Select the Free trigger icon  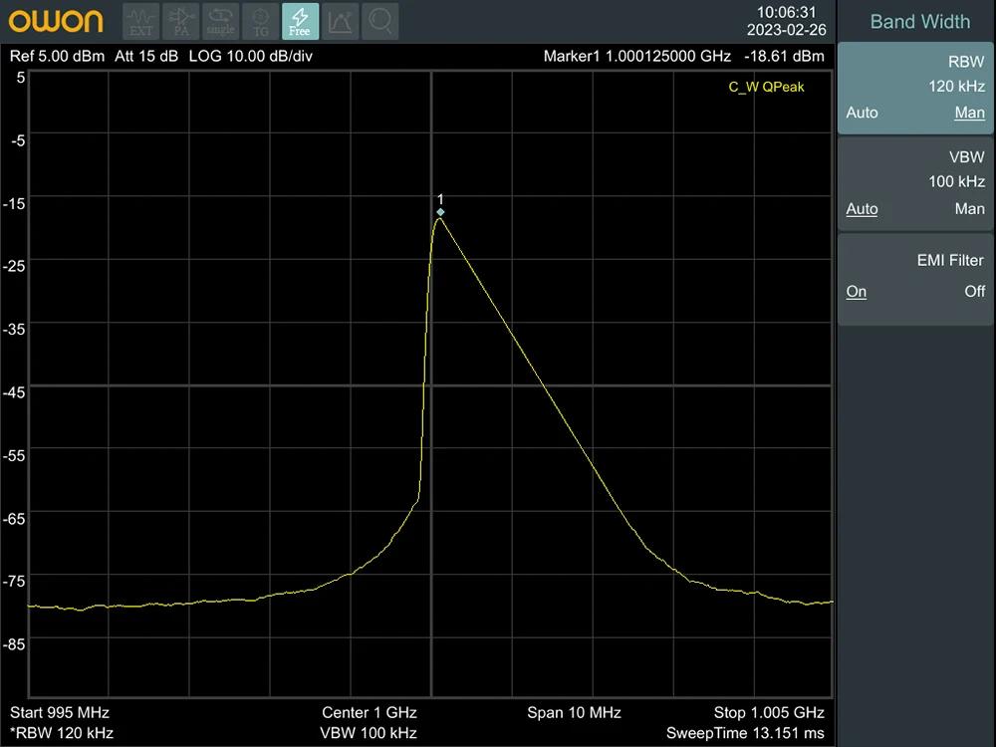(x=300, y=21)
